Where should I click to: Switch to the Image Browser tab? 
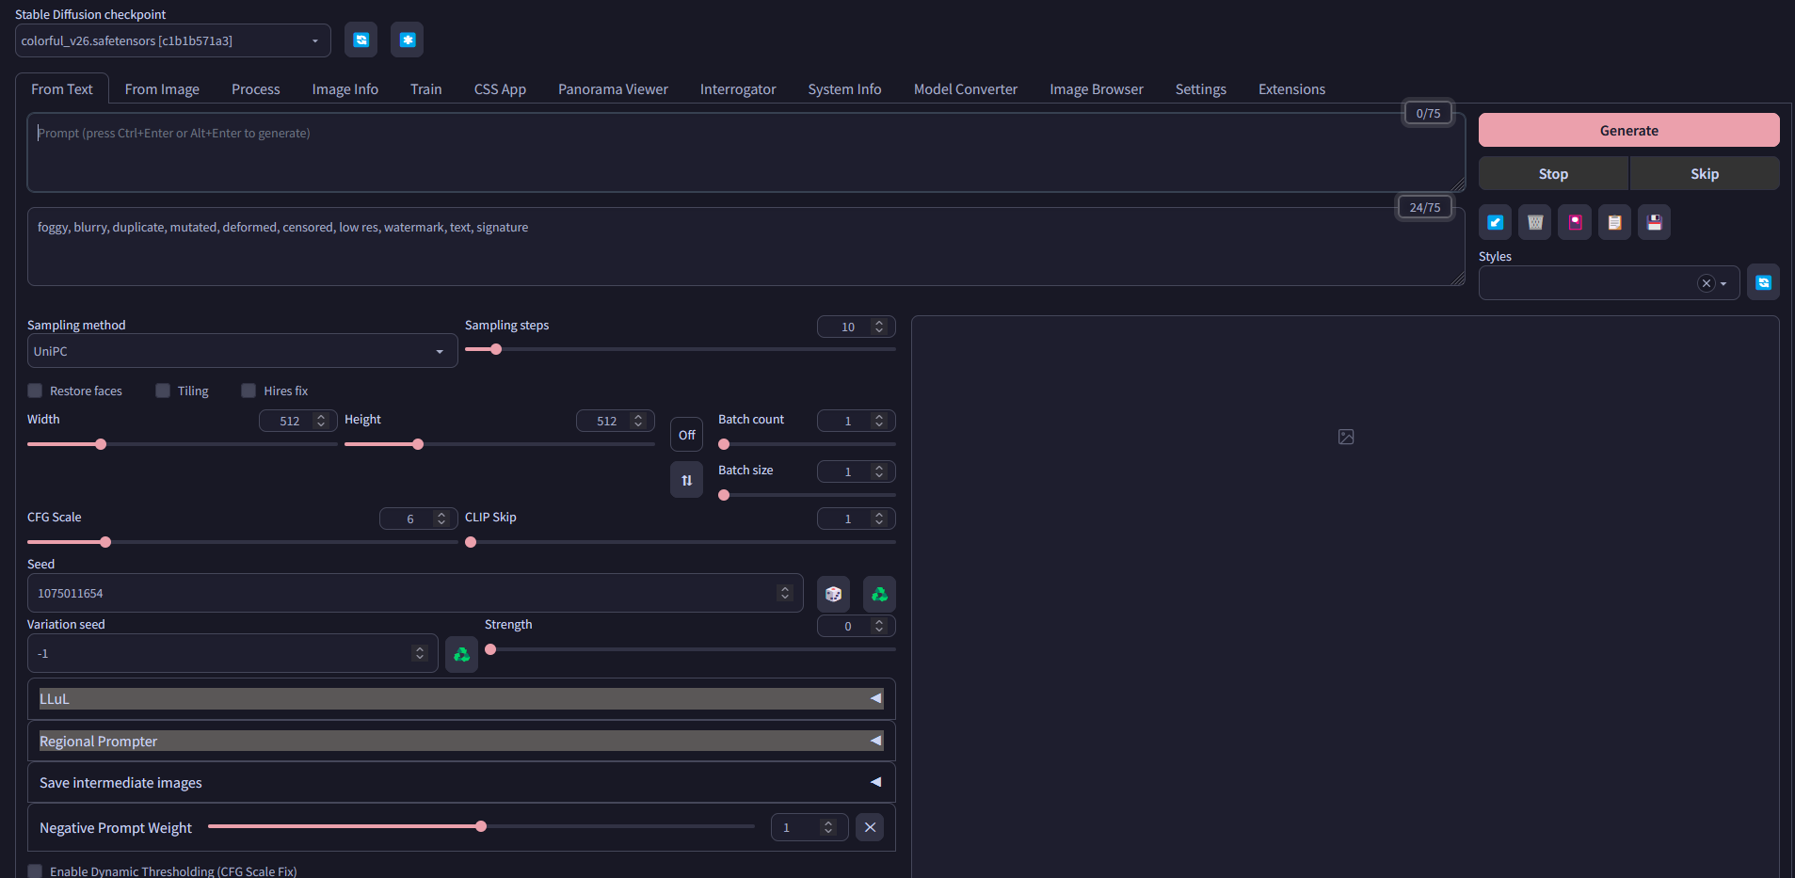point(1096,88)
